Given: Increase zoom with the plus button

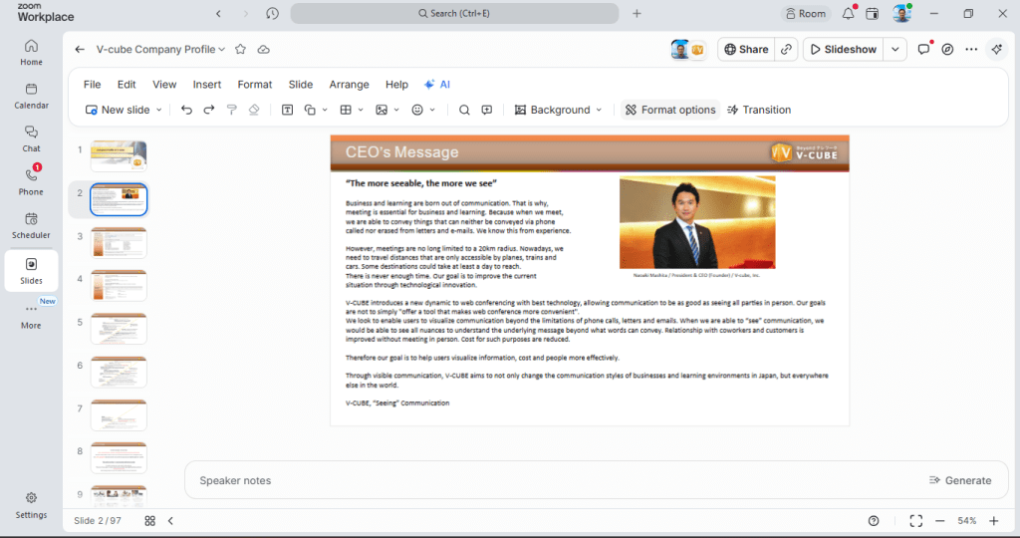Looking at the screenshot, I should (993, 520).
